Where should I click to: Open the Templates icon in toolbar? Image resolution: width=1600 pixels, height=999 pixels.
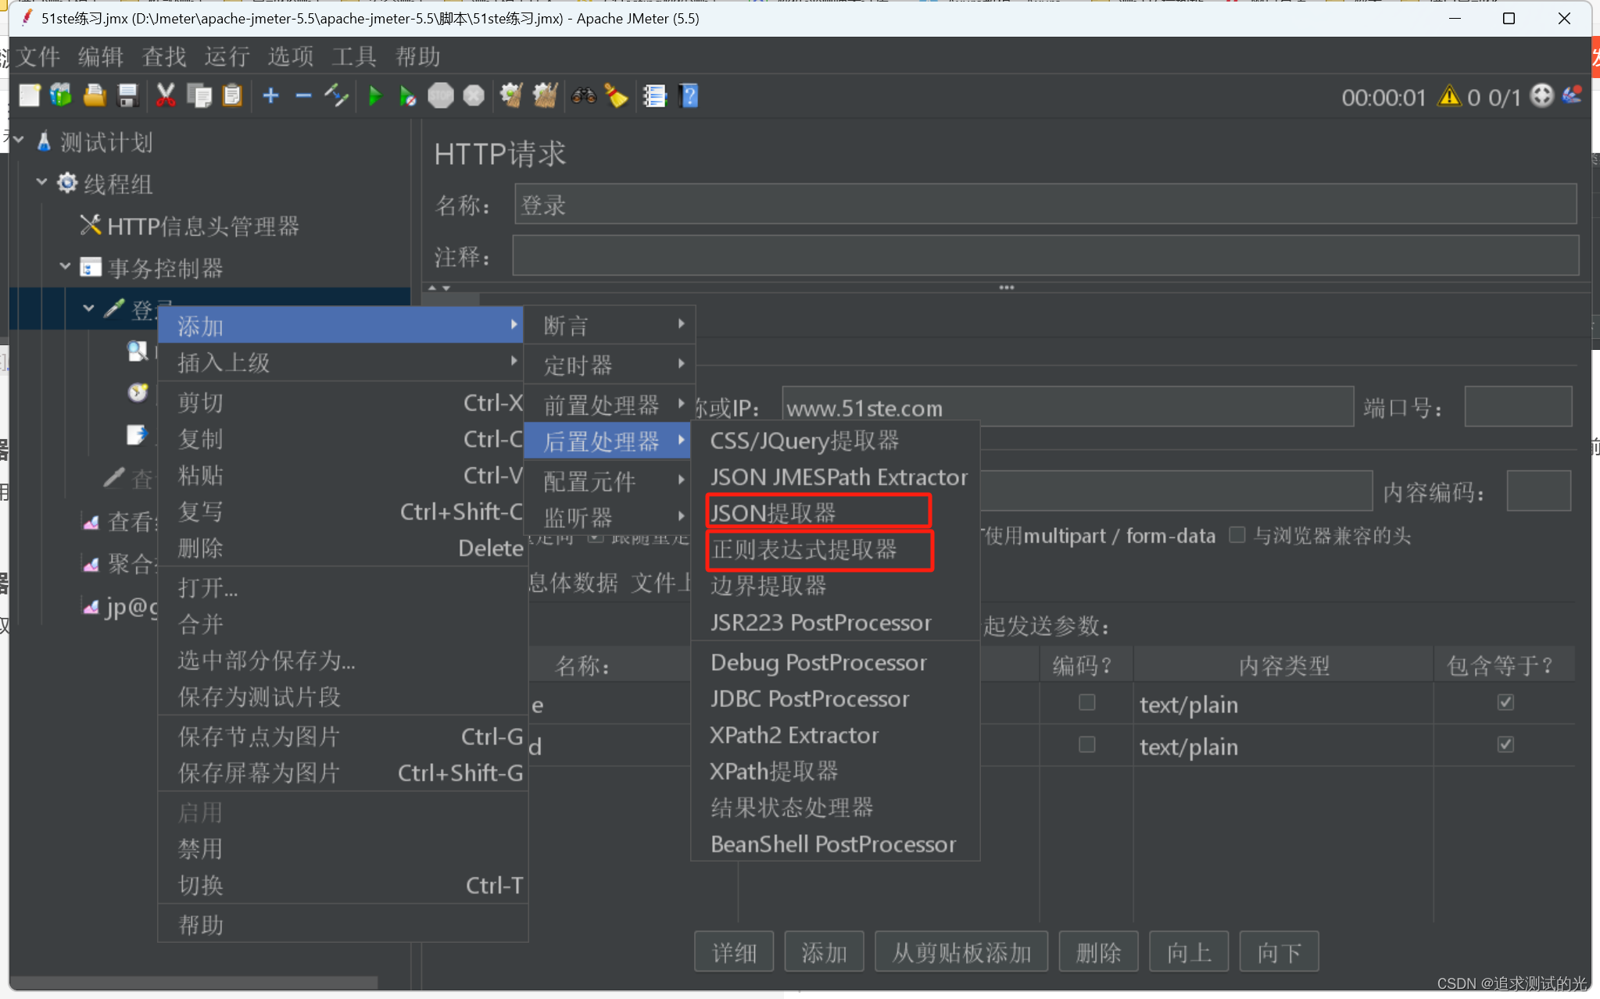[61, 95]
